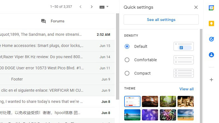Open Google Calendar side panel icon

coord(211,8)
